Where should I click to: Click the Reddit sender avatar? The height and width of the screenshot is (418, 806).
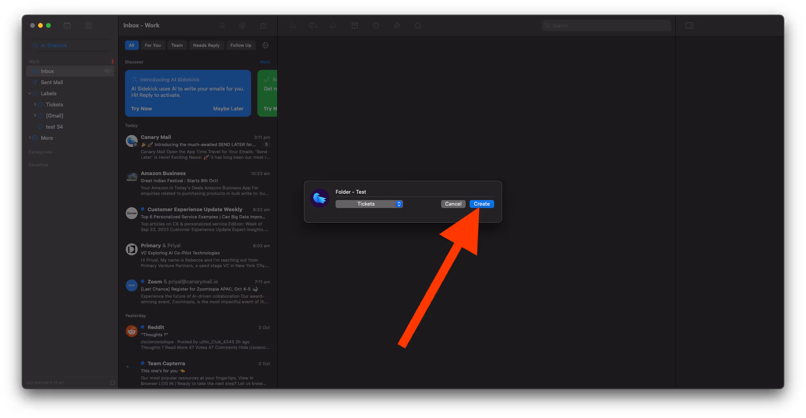pos(132,331)
